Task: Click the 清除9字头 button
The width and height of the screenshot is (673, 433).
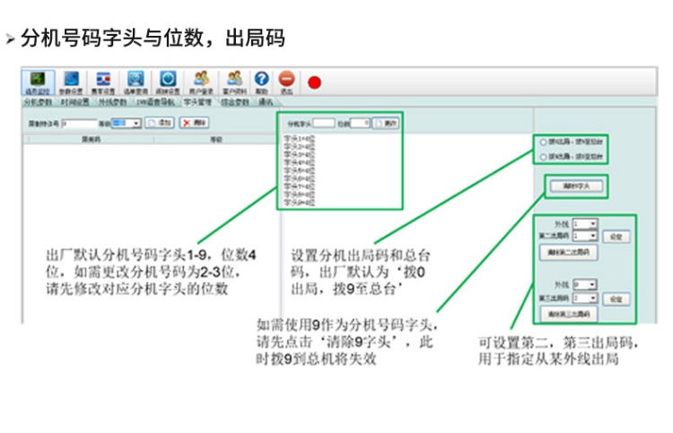Action: pyautogui.click(x=573, y=186)
